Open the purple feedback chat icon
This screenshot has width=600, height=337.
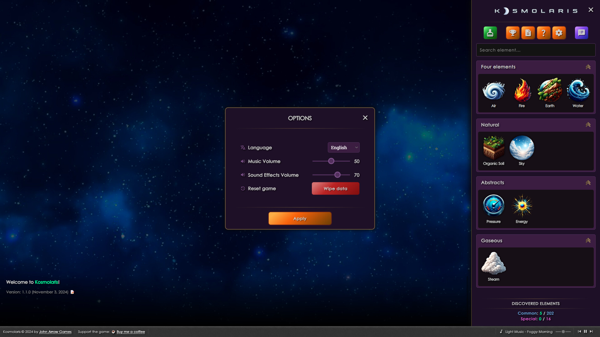tap(581, 32)
